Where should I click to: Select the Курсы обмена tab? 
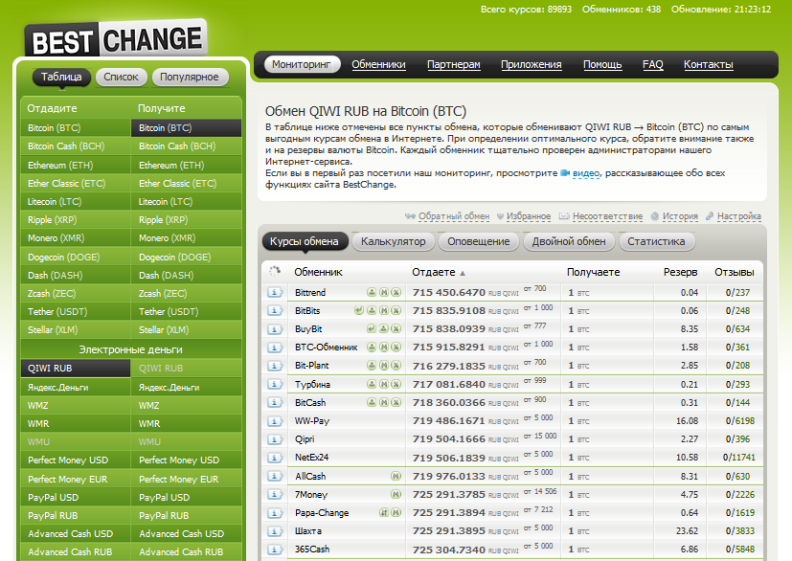tap(305, 241)
